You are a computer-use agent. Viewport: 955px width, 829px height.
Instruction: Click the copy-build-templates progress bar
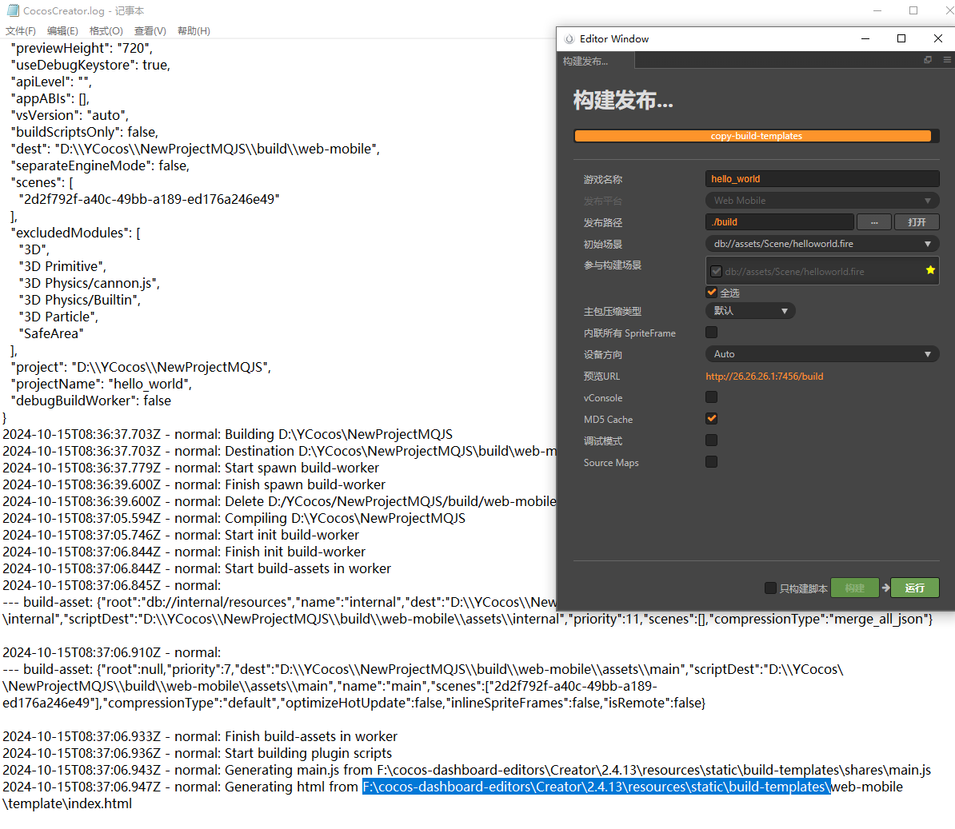pyautogui.click(x=756, y=136)
